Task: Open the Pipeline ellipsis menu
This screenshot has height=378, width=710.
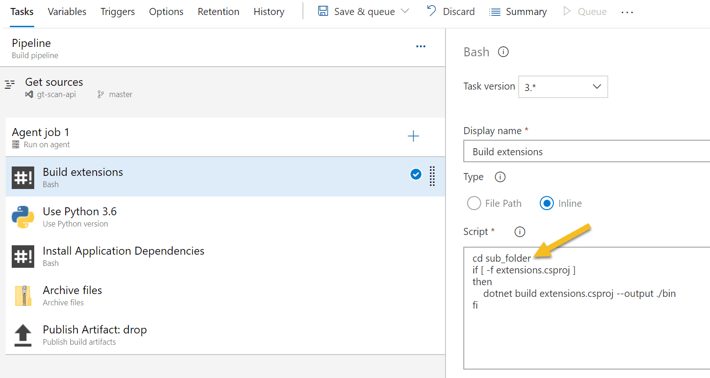Action: pos(421,46)
